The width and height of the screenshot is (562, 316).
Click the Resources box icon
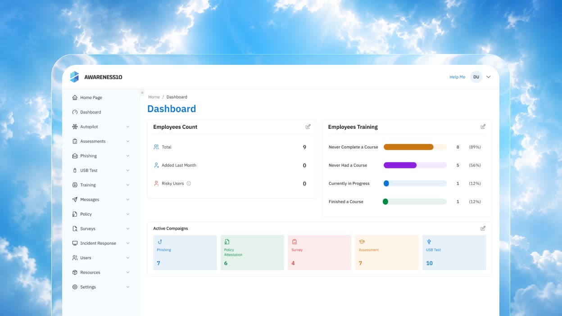(75, 272)
